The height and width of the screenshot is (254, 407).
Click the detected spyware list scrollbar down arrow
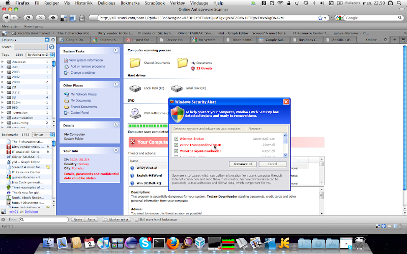point(285,155)
